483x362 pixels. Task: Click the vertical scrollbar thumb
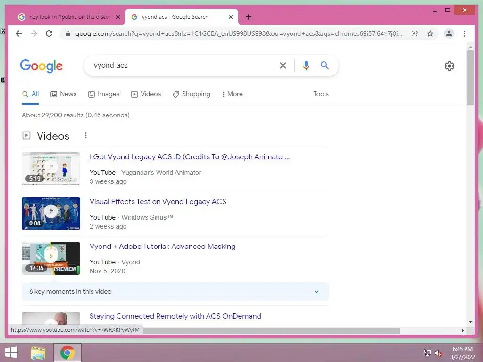point(470,78)
